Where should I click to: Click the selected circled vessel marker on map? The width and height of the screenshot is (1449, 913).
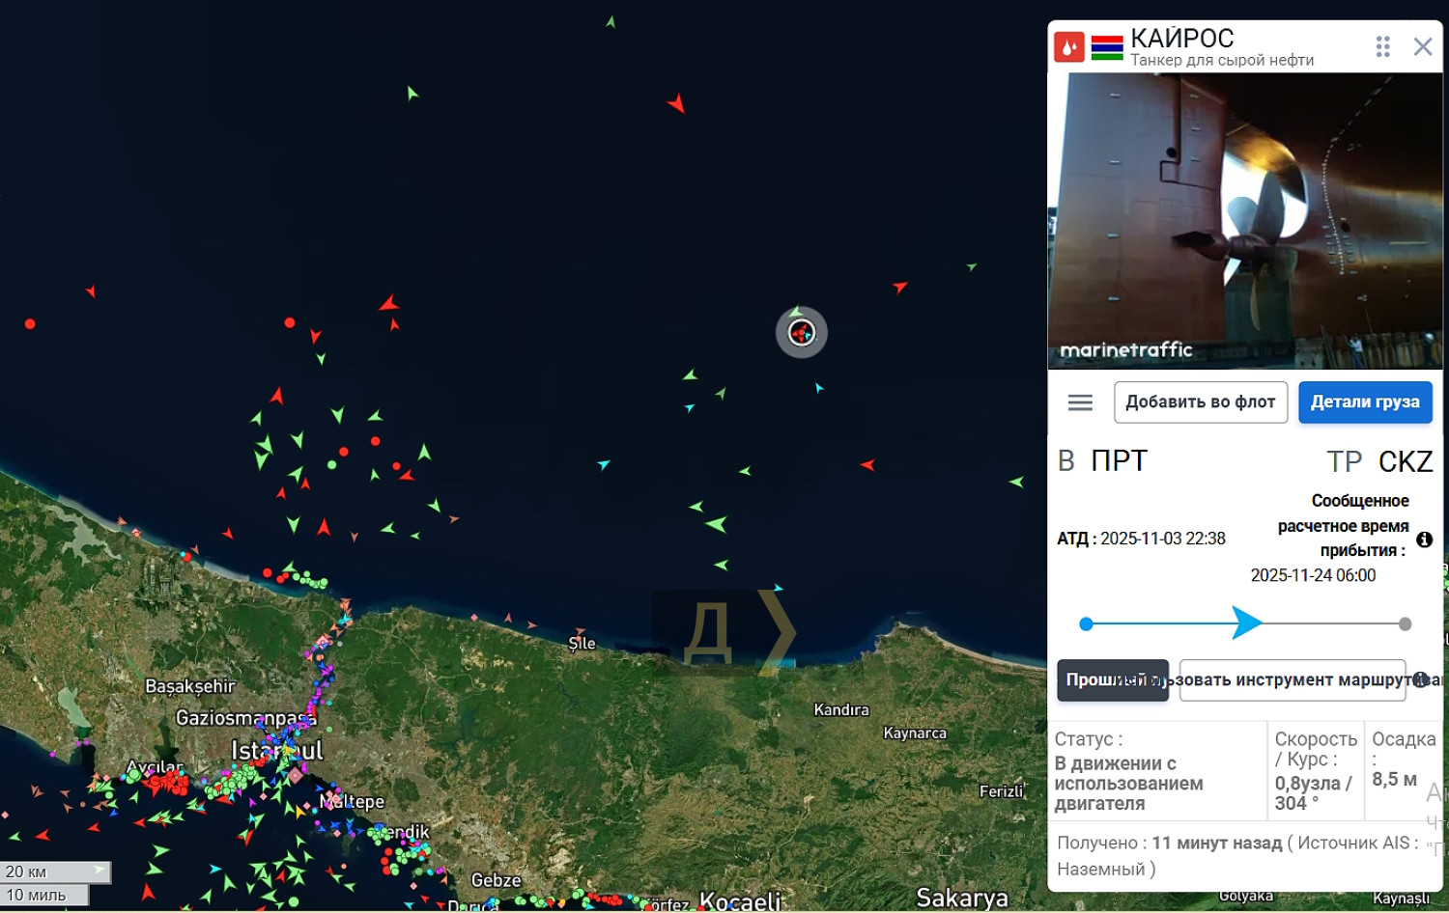(x=802, y=333)
